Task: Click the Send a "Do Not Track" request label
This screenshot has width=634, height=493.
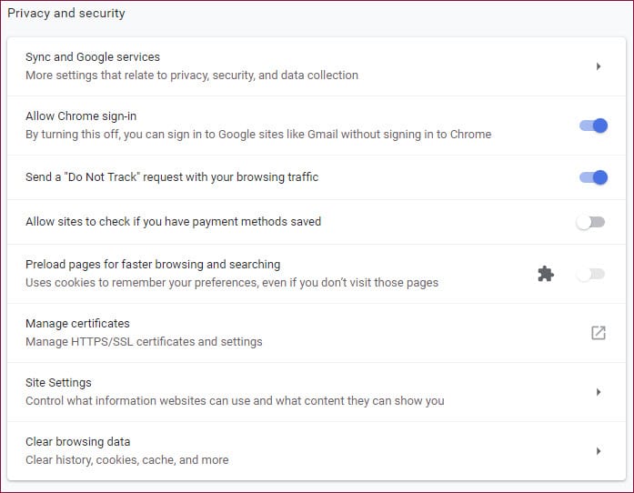Action: click(172, 177)
